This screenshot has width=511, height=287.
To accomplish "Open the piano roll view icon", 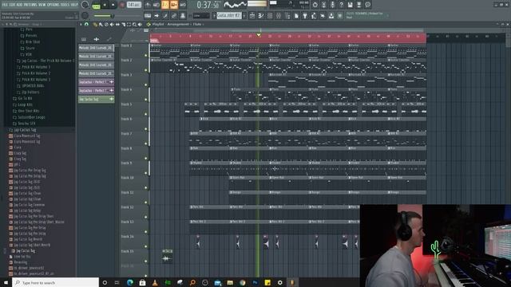I will coord(261,16).
